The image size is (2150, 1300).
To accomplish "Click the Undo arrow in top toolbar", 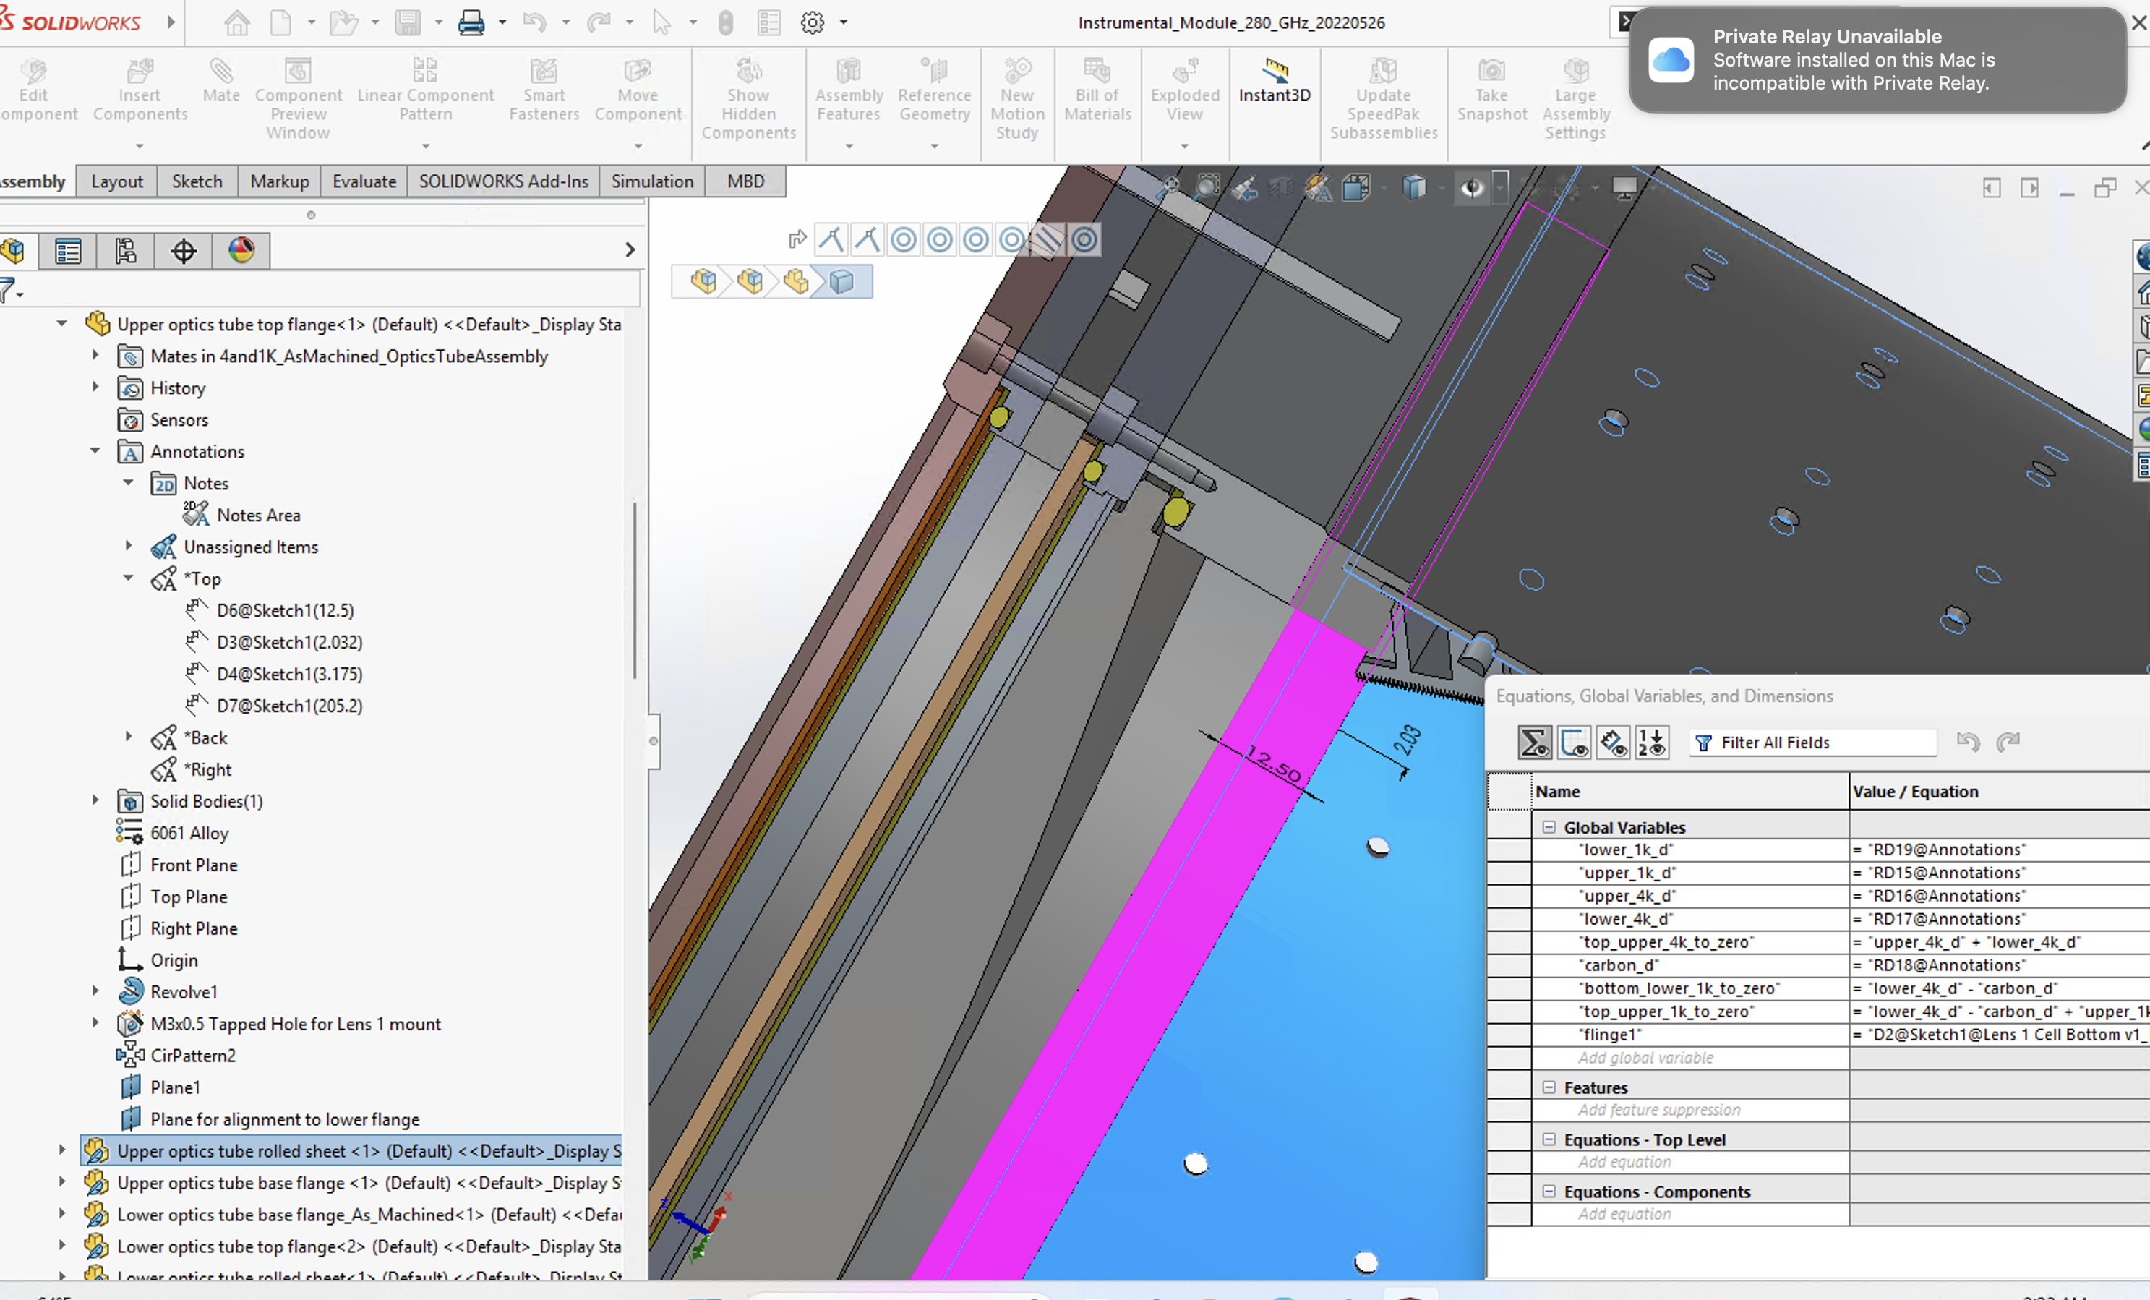I will click(x=534, y=22).
